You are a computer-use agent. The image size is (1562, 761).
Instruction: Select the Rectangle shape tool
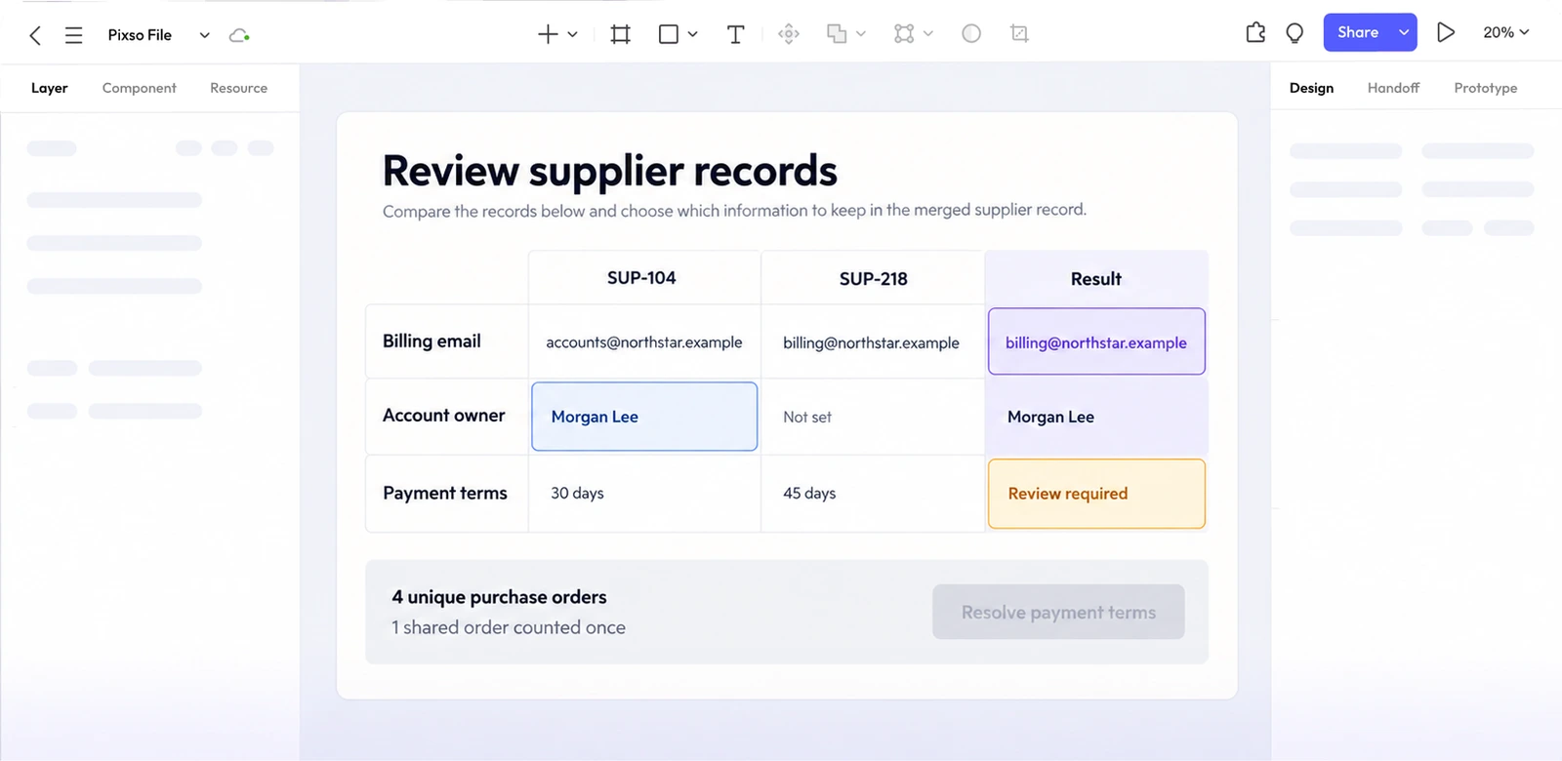click(x=669, y=34)
